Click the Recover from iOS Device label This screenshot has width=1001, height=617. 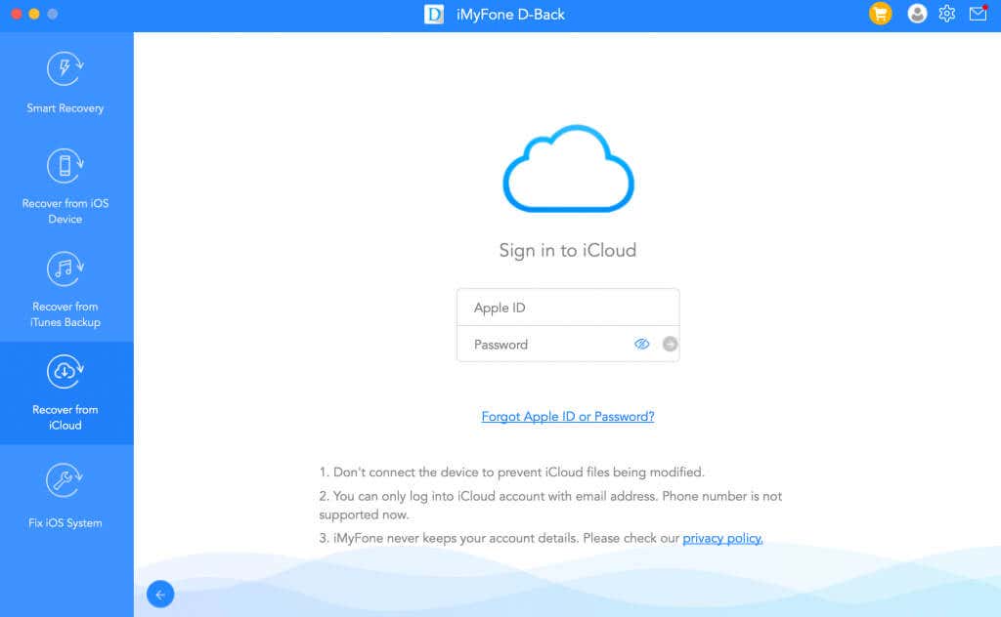click(x=65, y=211)
